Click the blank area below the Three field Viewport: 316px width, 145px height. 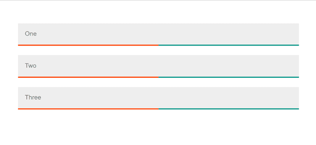pos(158,127)
